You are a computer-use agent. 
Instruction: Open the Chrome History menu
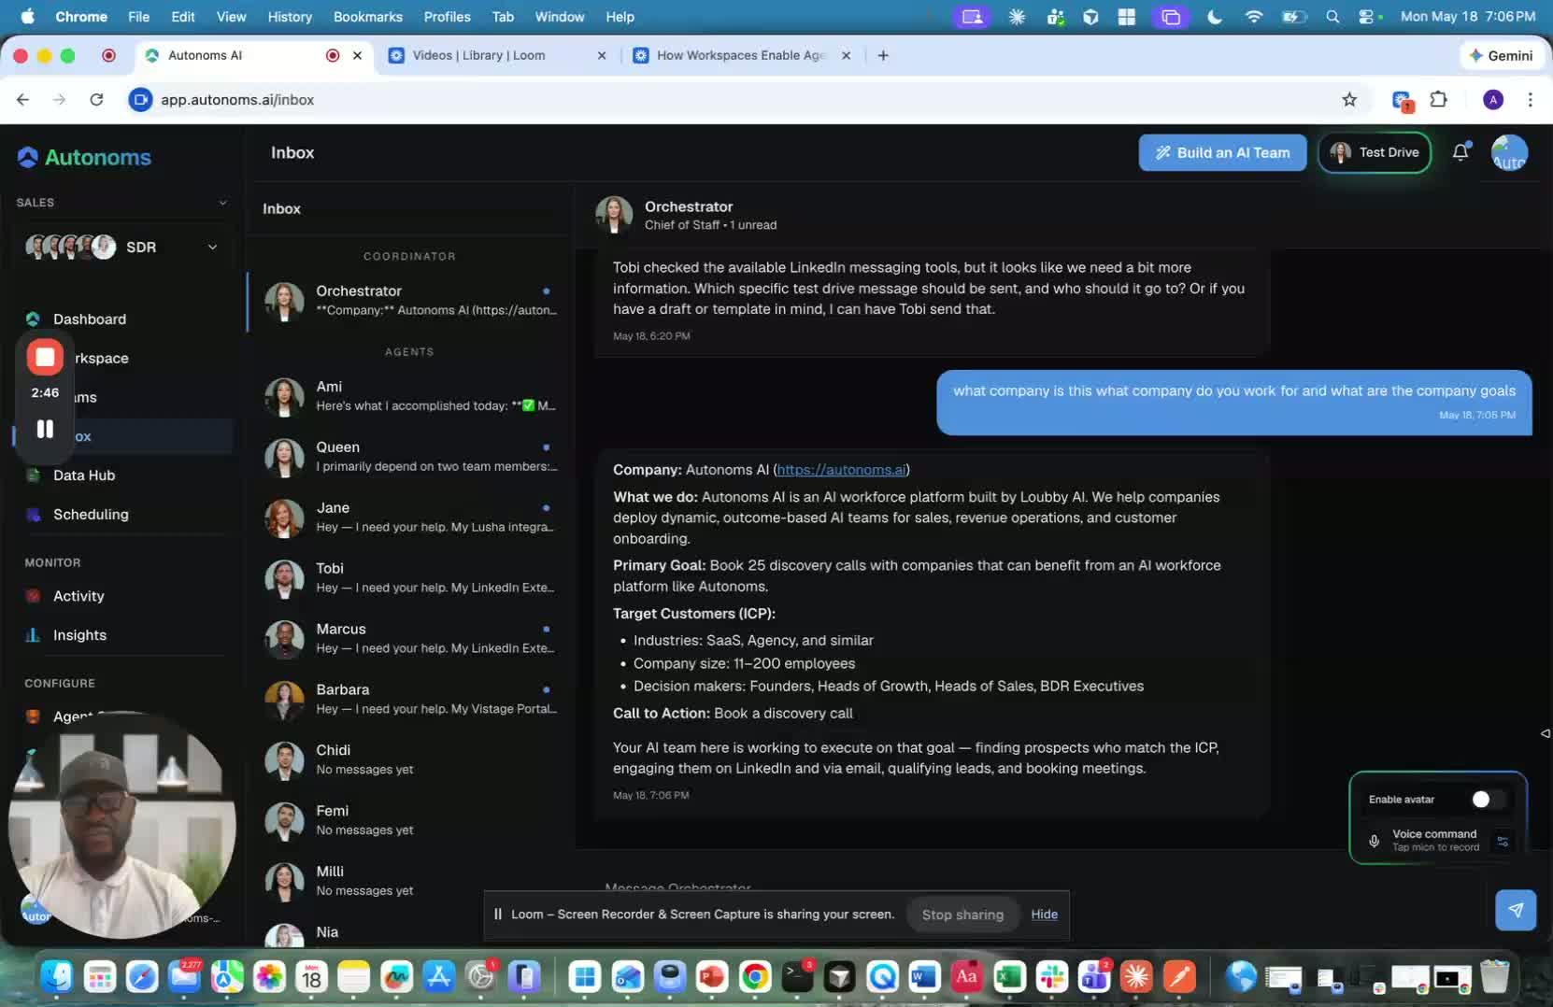pos(290,17)
